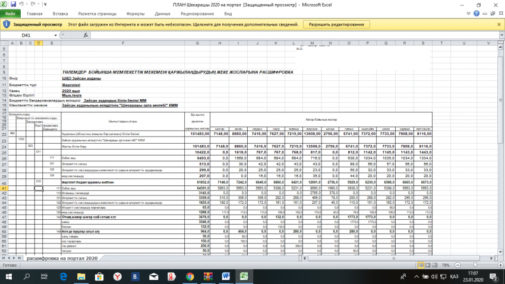Launch Microsoft Edge from taskbar

point(63,277)
